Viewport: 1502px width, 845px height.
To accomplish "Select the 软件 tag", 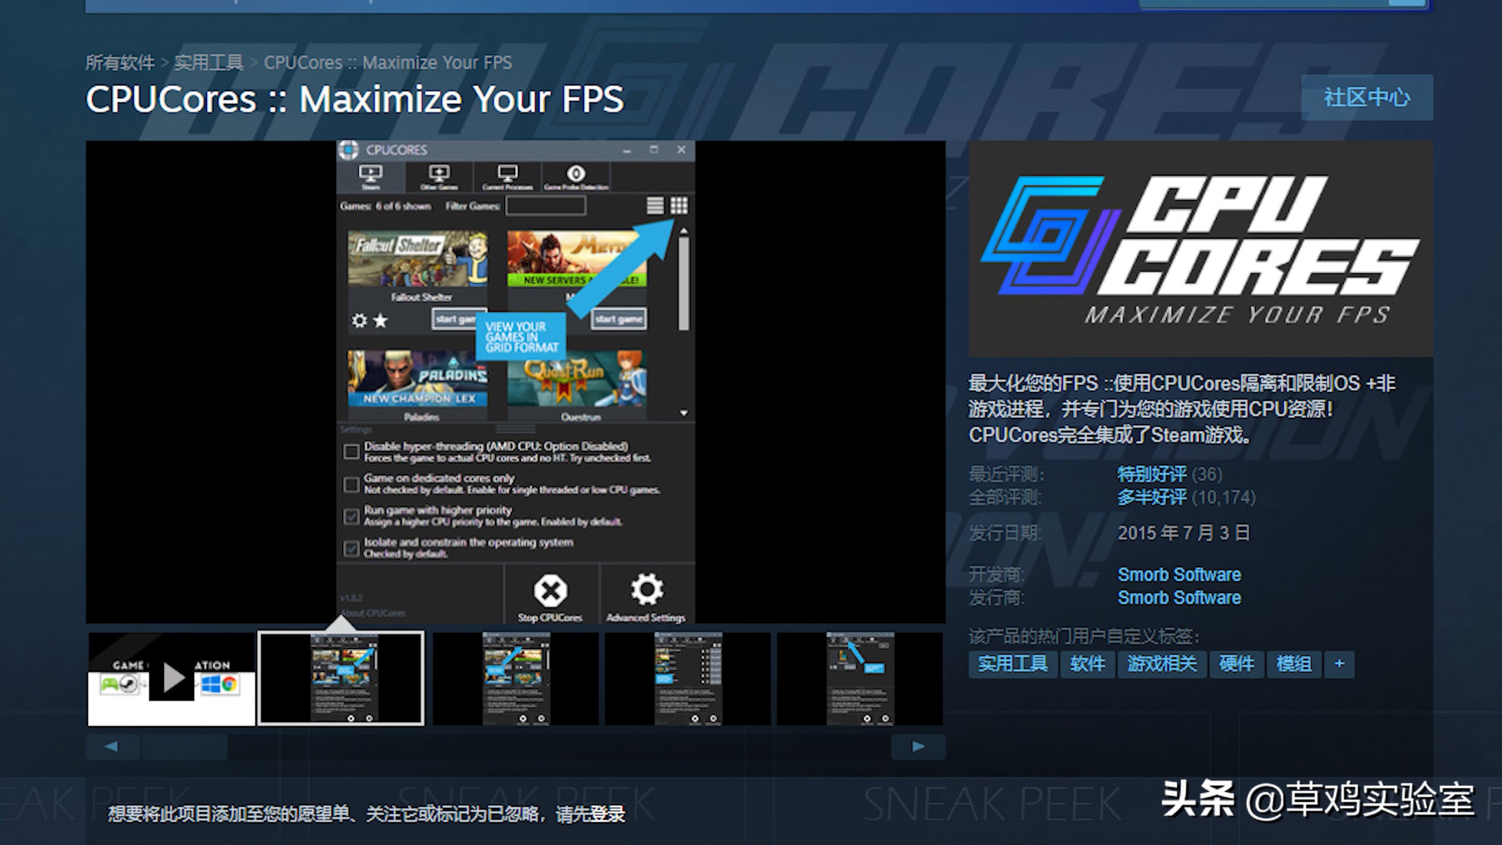I will pos(1087,664).
